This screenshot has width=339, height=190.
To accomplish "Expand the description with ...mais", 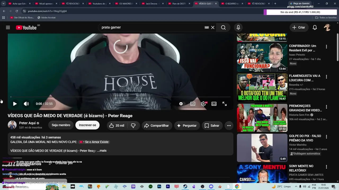I will click(102, 151).
